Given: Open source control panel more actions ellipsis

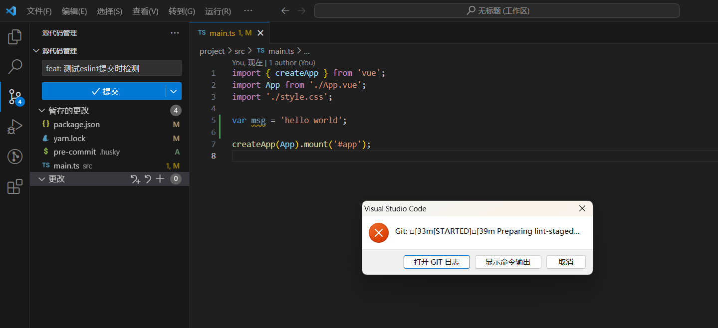Looking at the screenshot, I should (175, 33).
